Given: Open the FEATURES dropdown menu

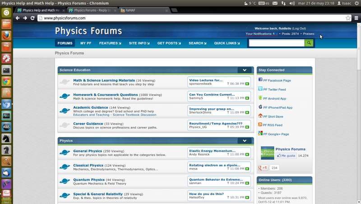Looking at the screenshot, I should 110,43.
